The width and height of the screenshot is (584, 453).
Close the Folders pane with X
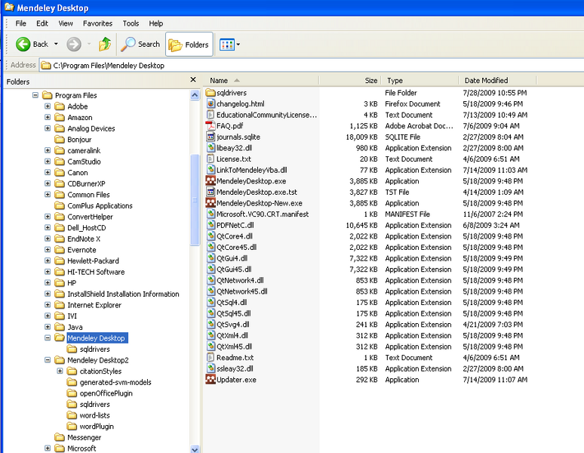point(193,80)
